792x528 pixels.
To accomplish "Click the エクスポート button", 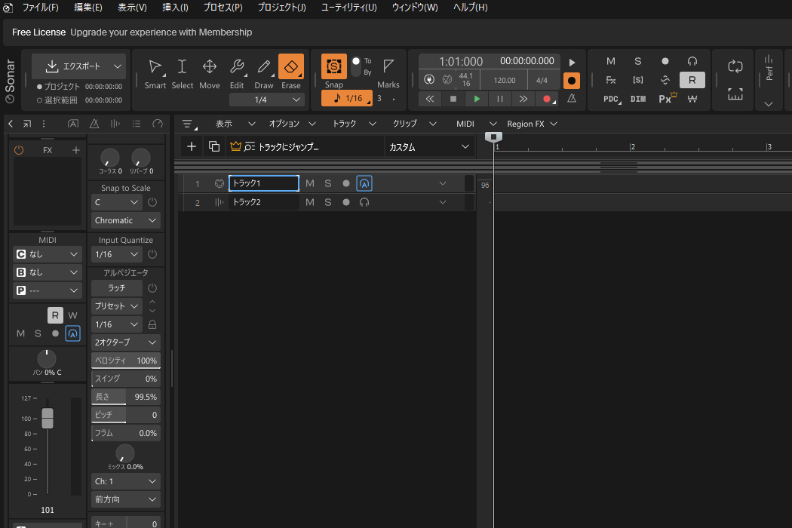I will pos(73,66).
